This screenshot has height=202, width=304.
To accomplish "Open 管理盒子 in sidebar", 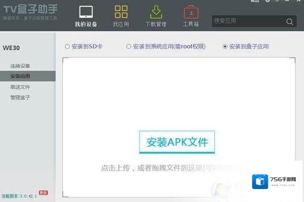I will pos(20,97).
